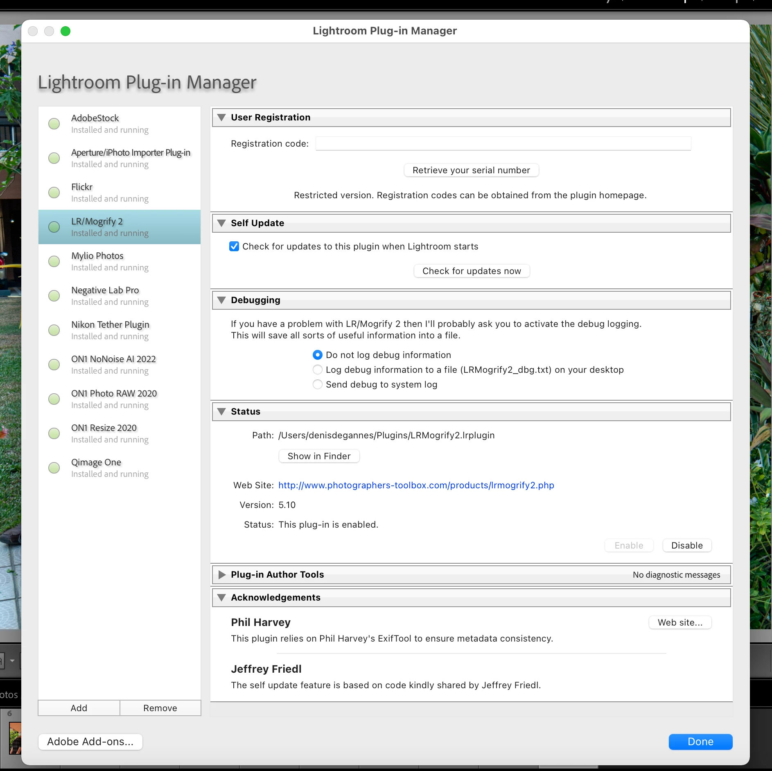The width and height of the screenshot is (772, 771).
Task: Click the Jeffrey Friedl heading
Action: (x=266, y=669)
